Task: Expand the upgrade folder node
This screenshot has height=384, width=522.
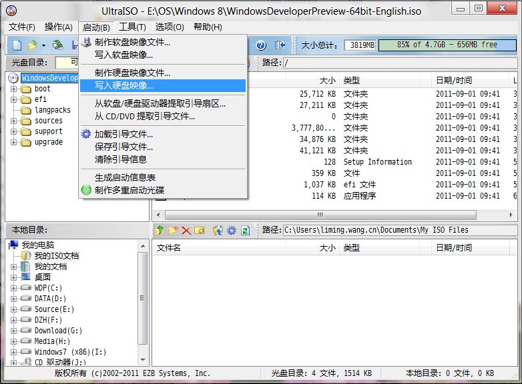Action: pos(13,142)
